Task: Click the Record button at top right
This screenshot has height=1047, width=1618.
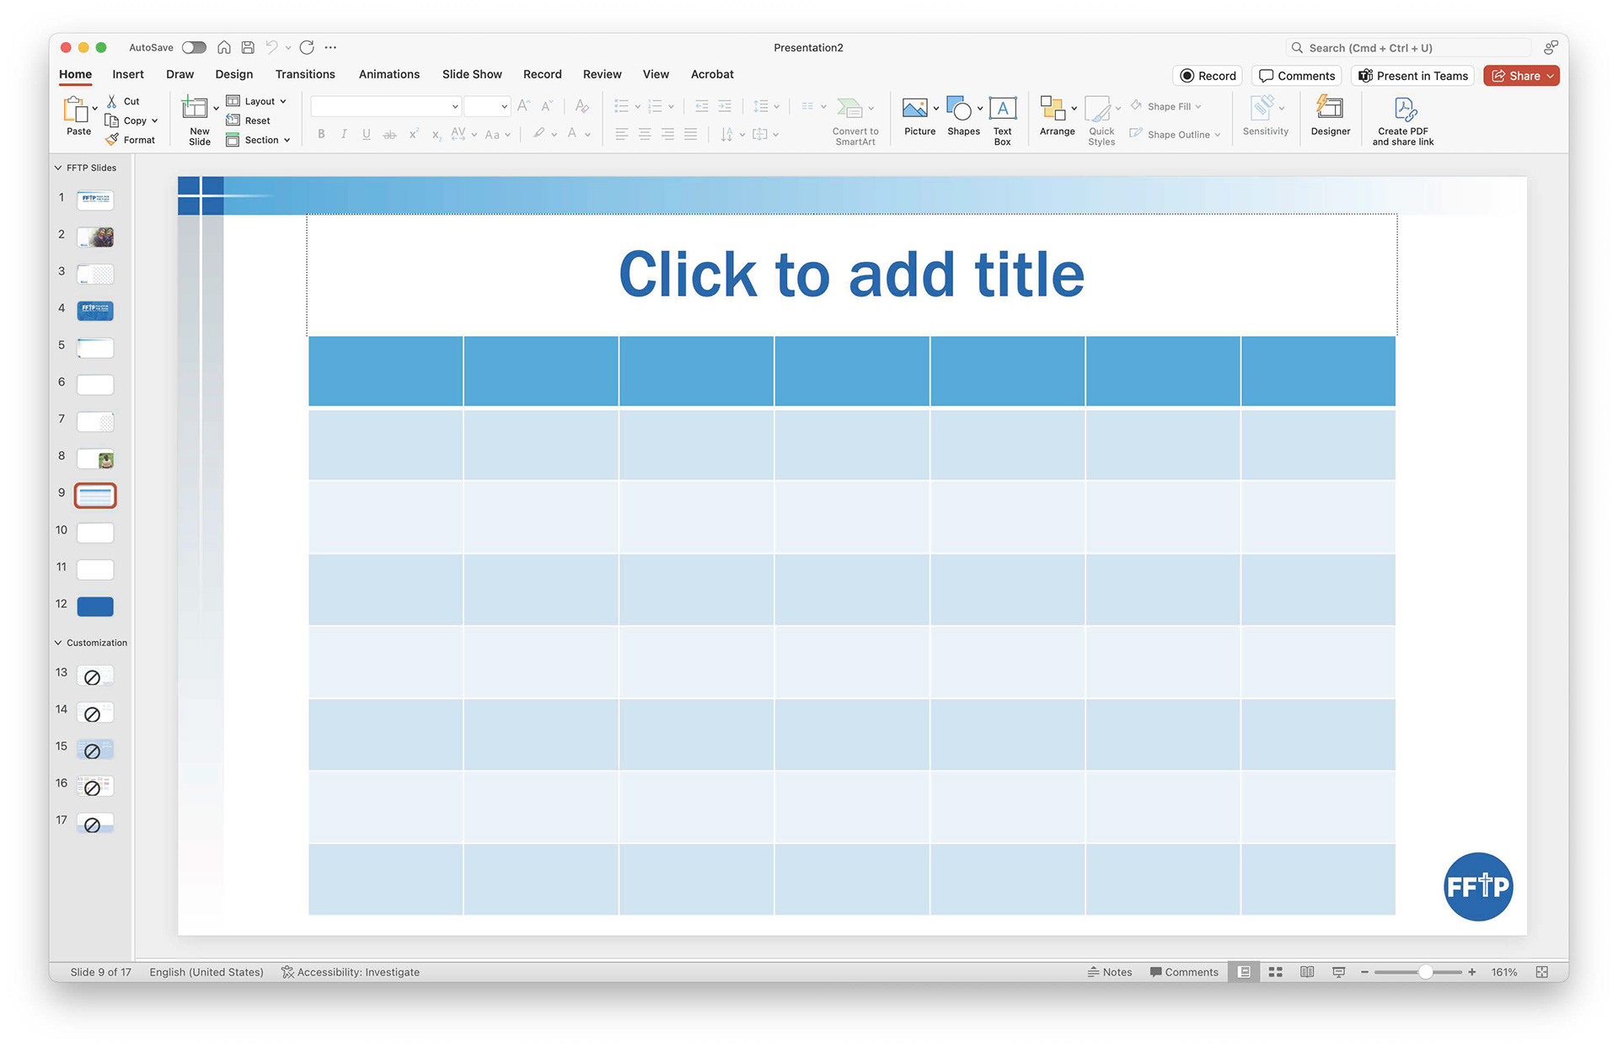Action: [1208, 76]
